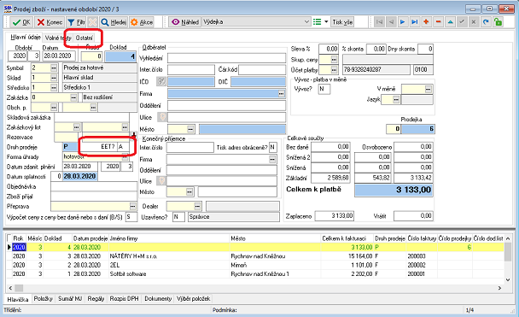The image size is (519, 317).
Task: Switch to Sumář MJ bottom tab
Action: (70, 299)
